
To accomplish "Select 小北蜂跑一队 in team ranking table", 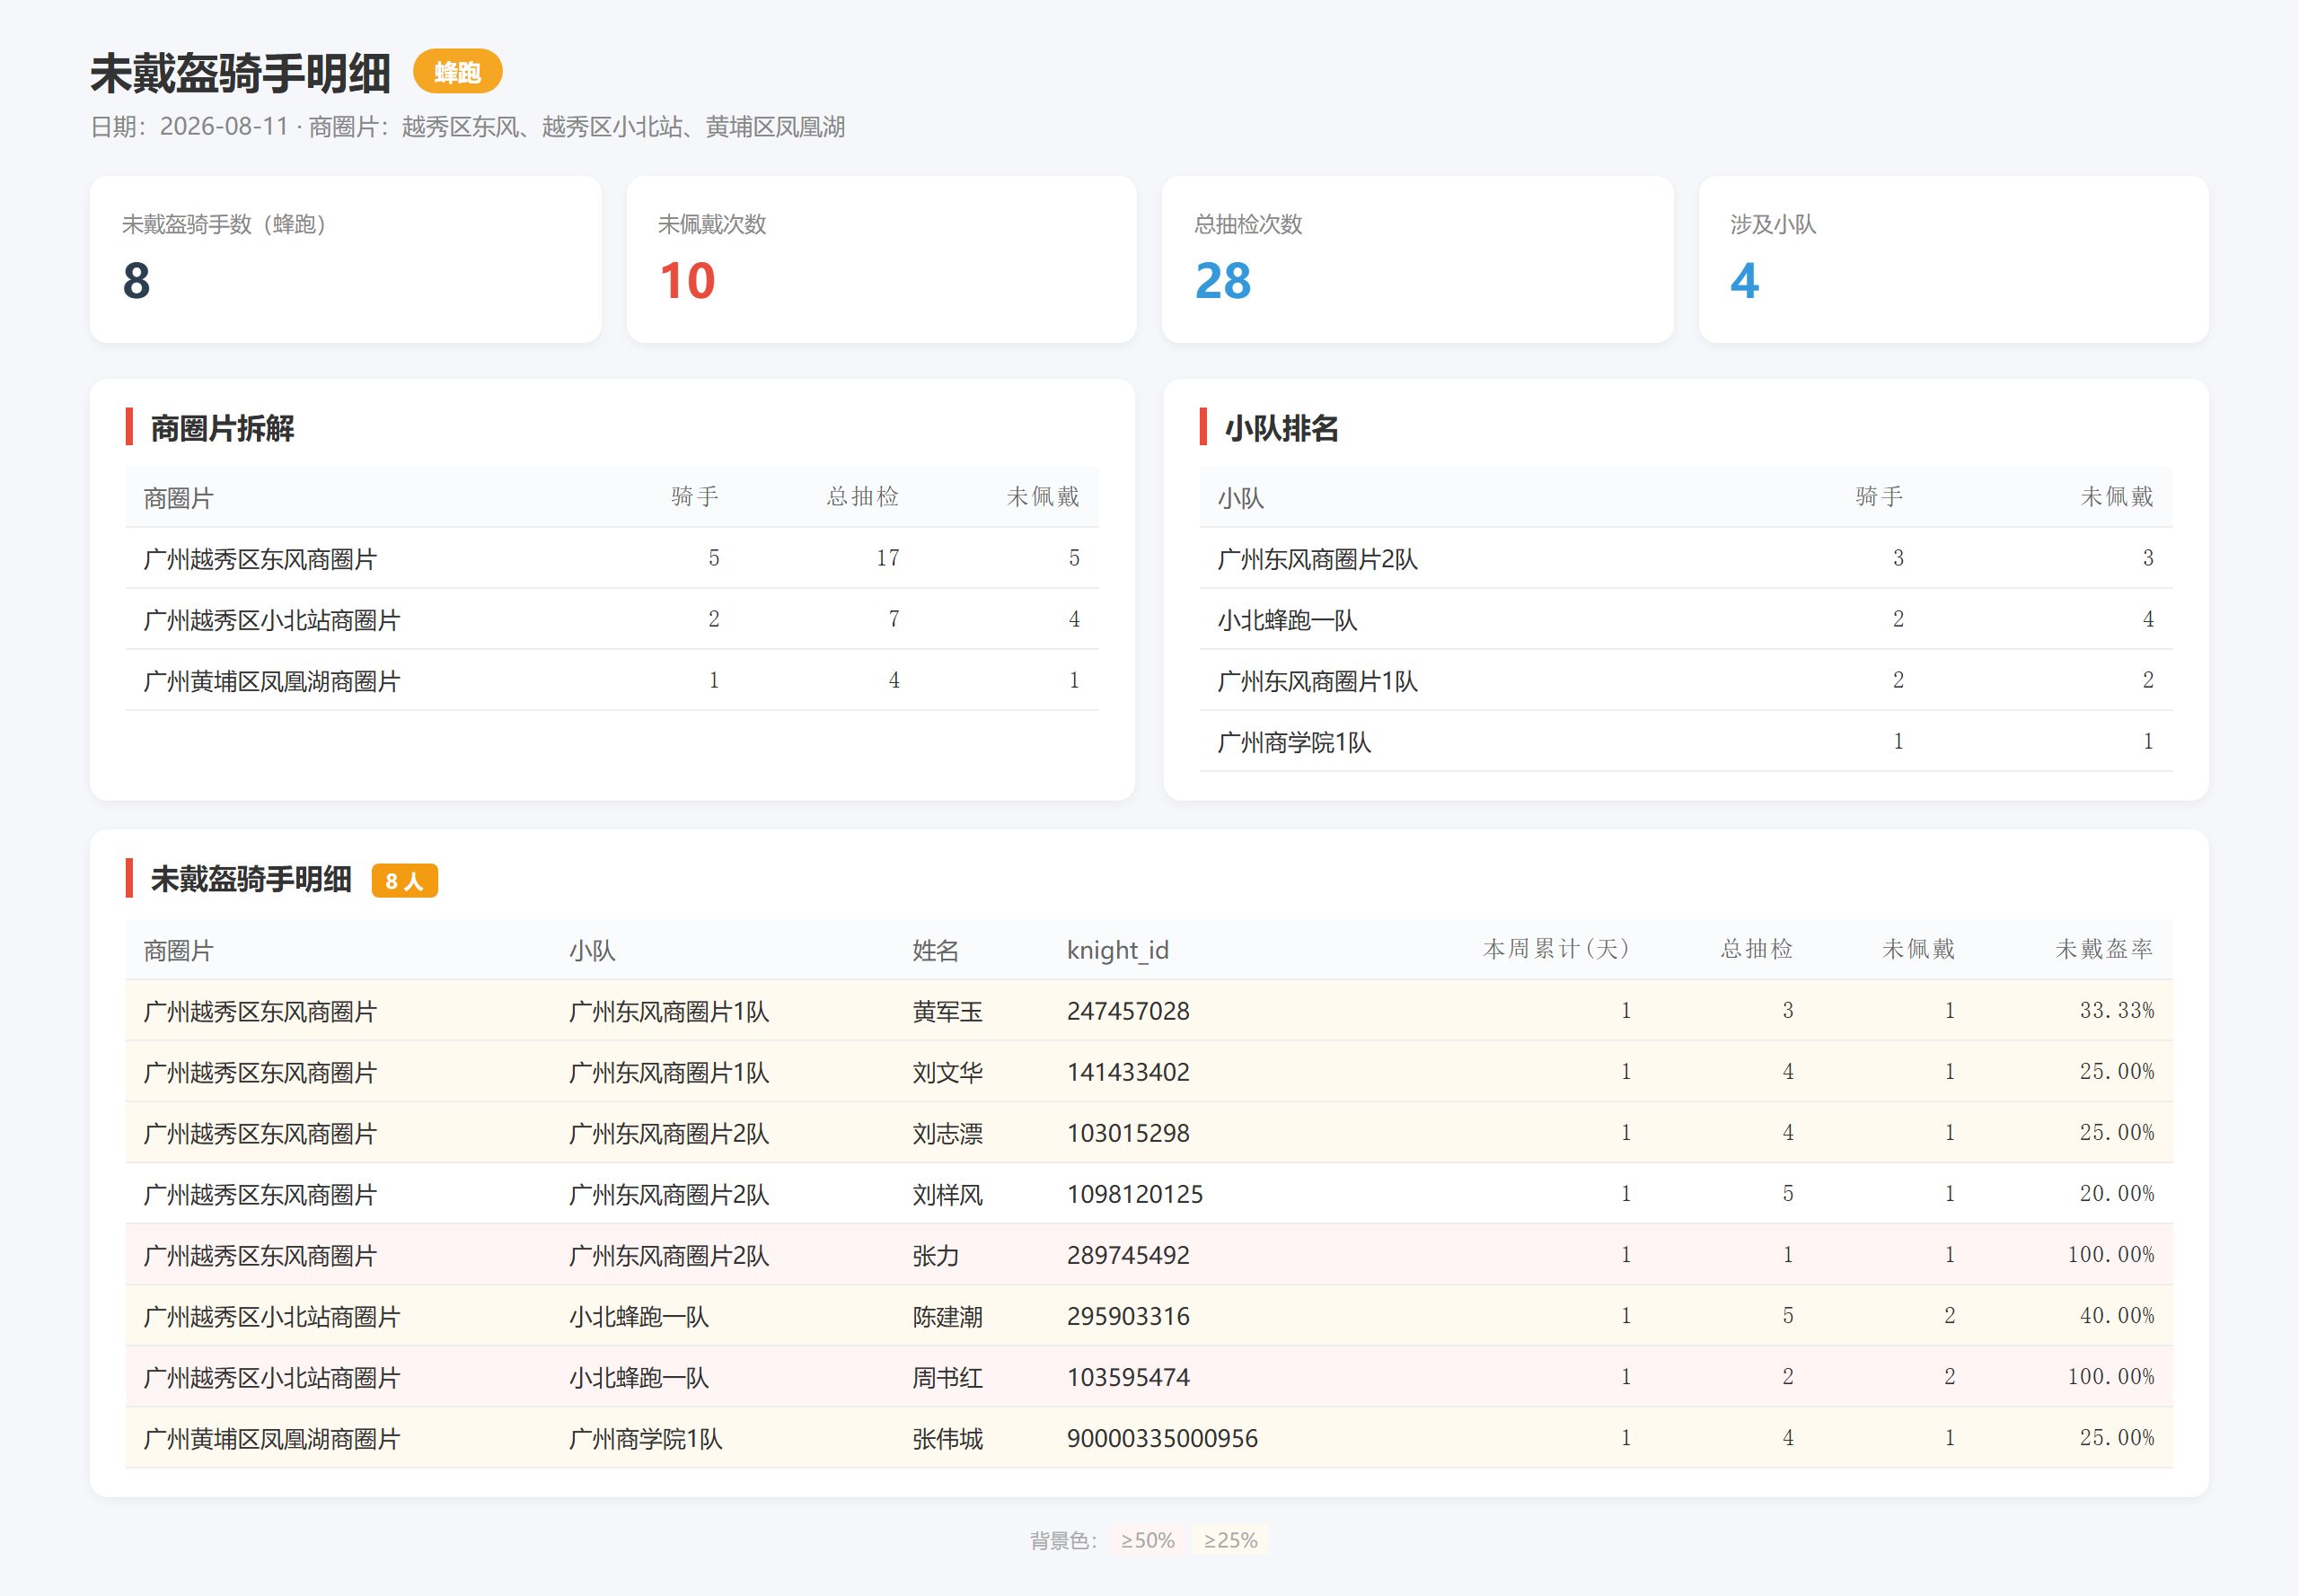I will tap(1687, 619).
